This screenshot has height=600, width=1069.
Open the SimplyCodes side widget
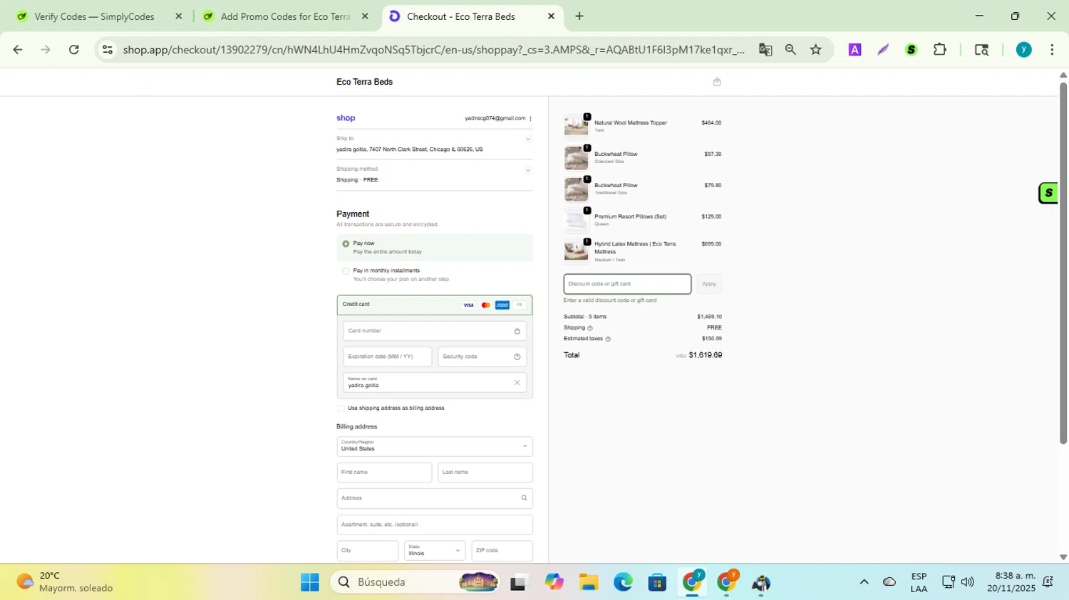pos(1048,193)
